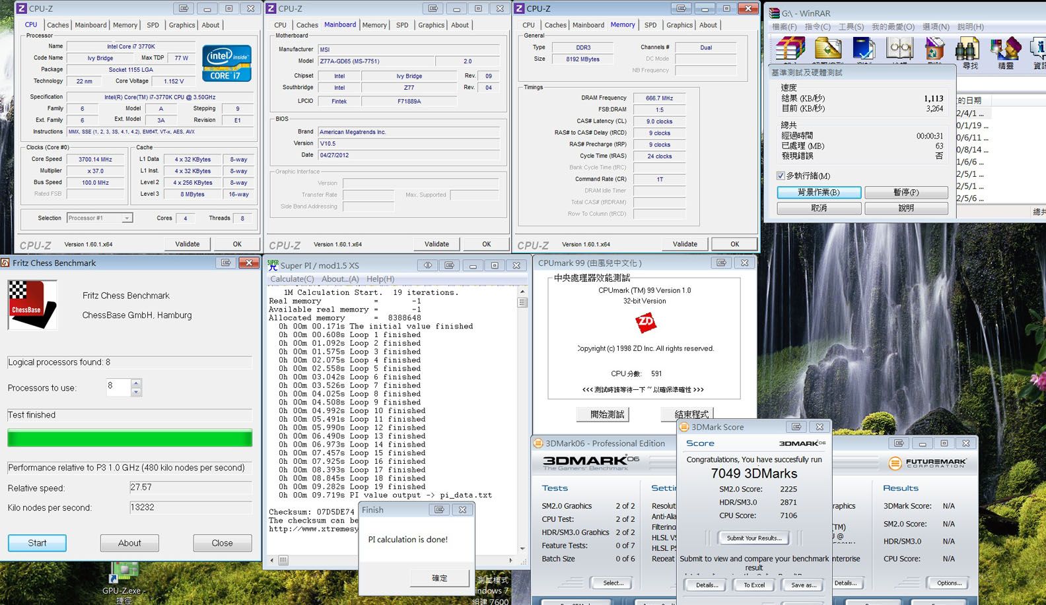Image resolution: width=1046 pixels, height=605 pixels.
Task: Click Select... button in 3DMark06 Tests section
Action: click(x=613, y=583)
